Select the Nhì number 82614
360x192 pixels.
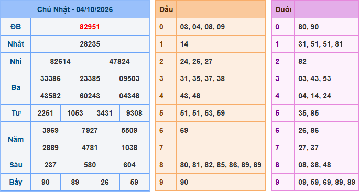pyautogui.click(x=60, y=61)
